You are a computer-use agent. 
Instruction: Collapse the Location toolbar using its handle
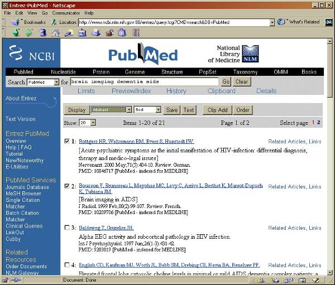3,22
